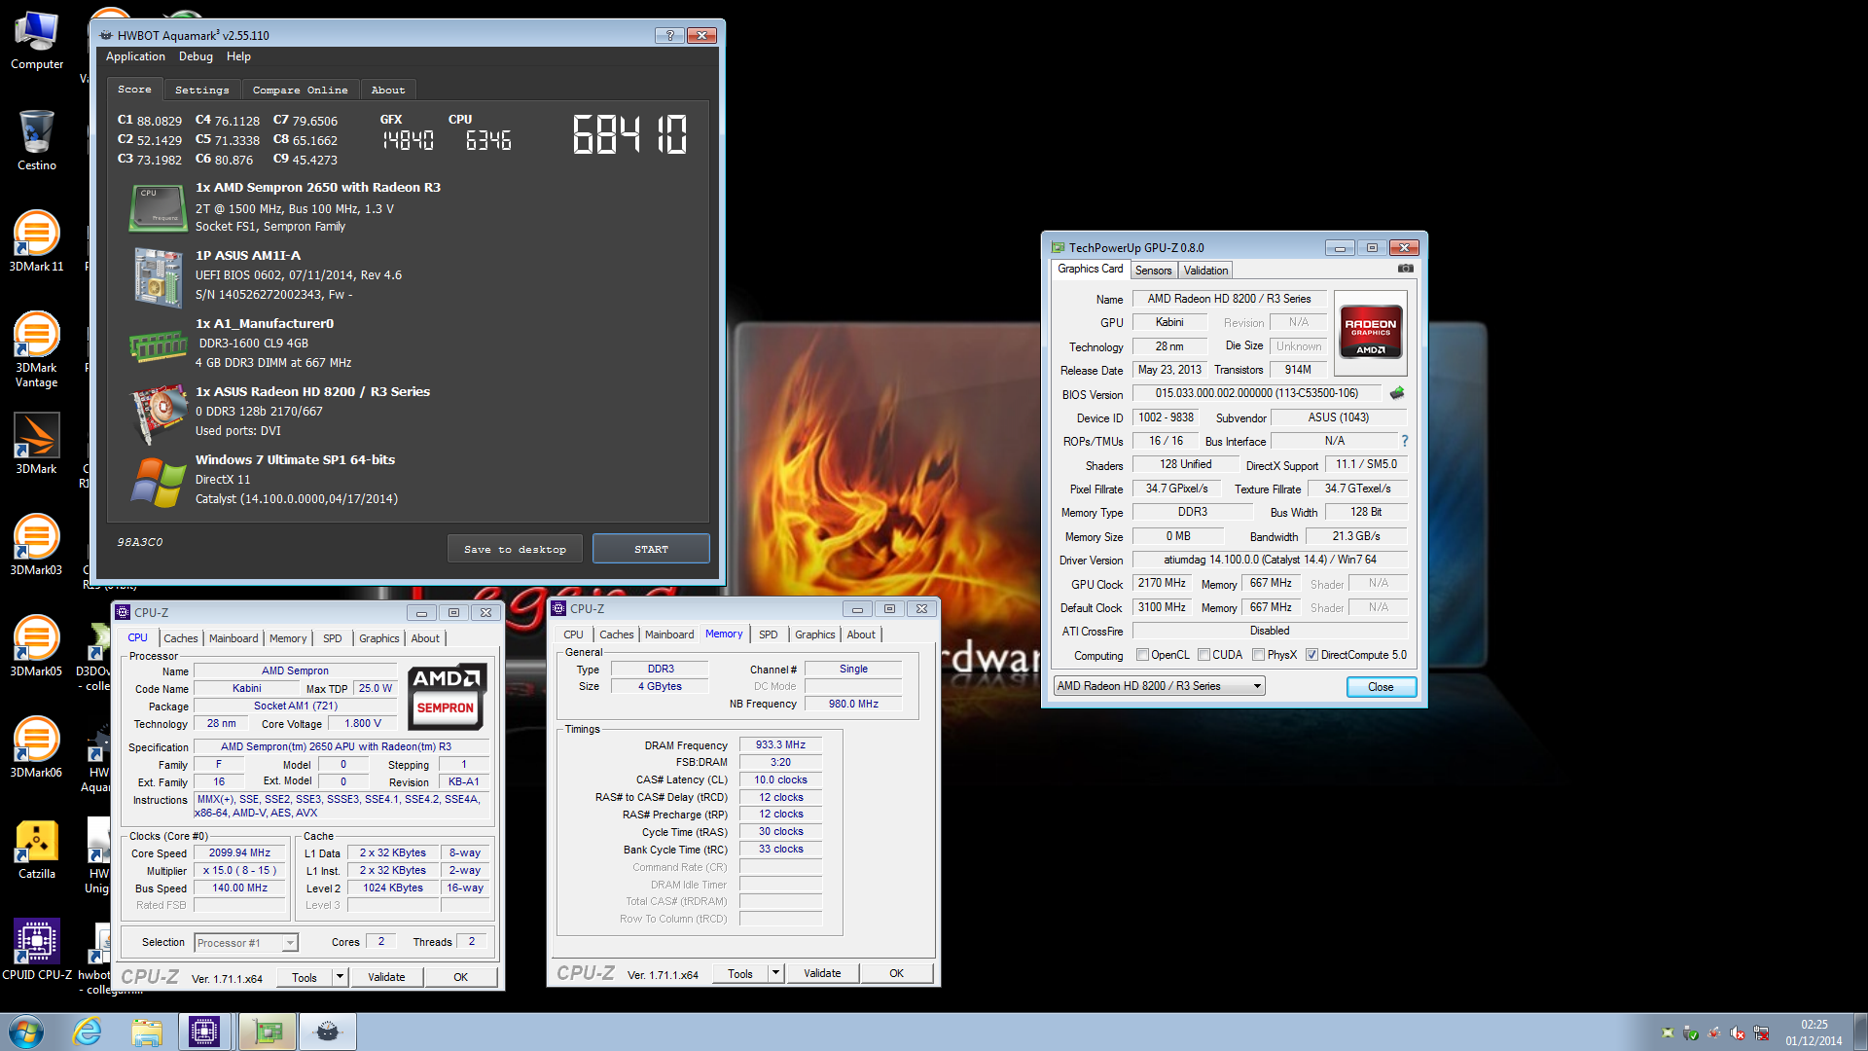Click OK in the right CPU-Z window
This screenshot has height=1051, width=1868.
(x=896, y=973)
